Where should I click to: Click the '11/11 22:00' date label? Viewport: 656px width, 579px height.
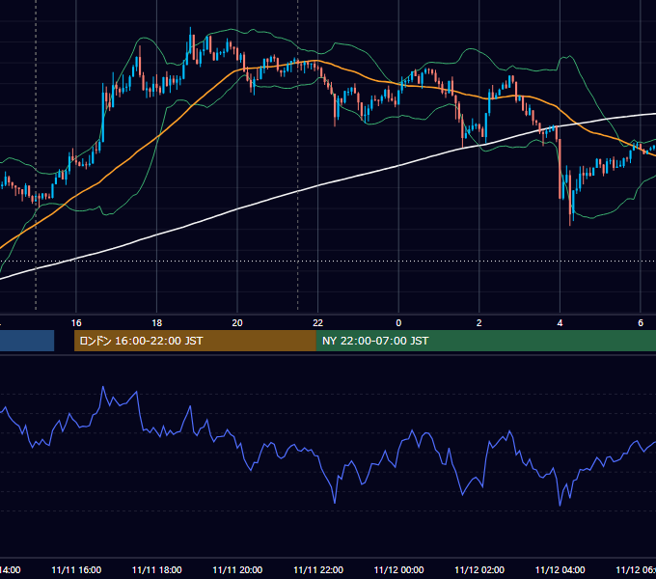[x=318, y=569]
